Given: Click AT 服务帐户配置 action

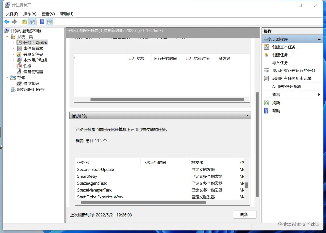Looking at the screenshot, I should 287,87.
